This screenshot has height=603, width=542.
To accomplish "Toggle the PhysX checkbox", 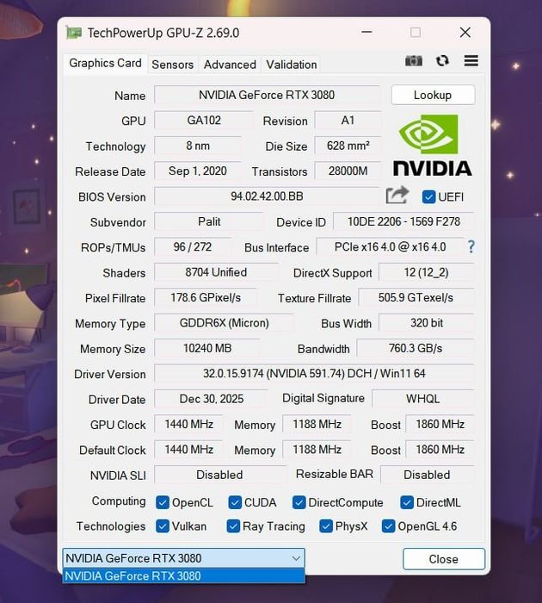I will click(x=326, y=526).
